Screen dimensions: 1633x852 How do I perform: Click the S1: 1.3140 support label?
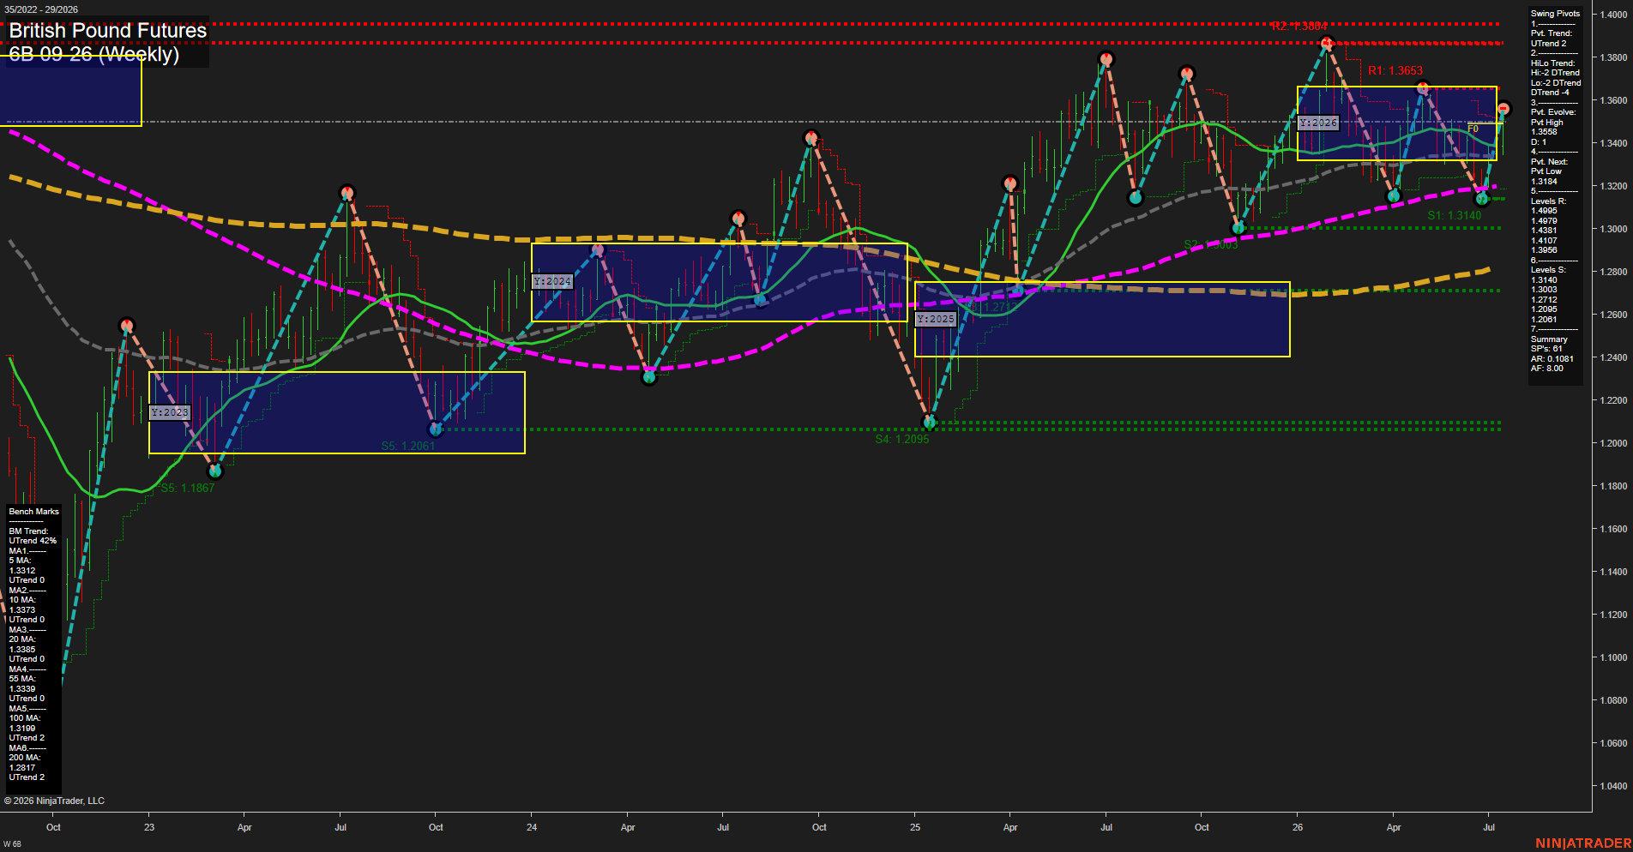[x=1455, y=215]
